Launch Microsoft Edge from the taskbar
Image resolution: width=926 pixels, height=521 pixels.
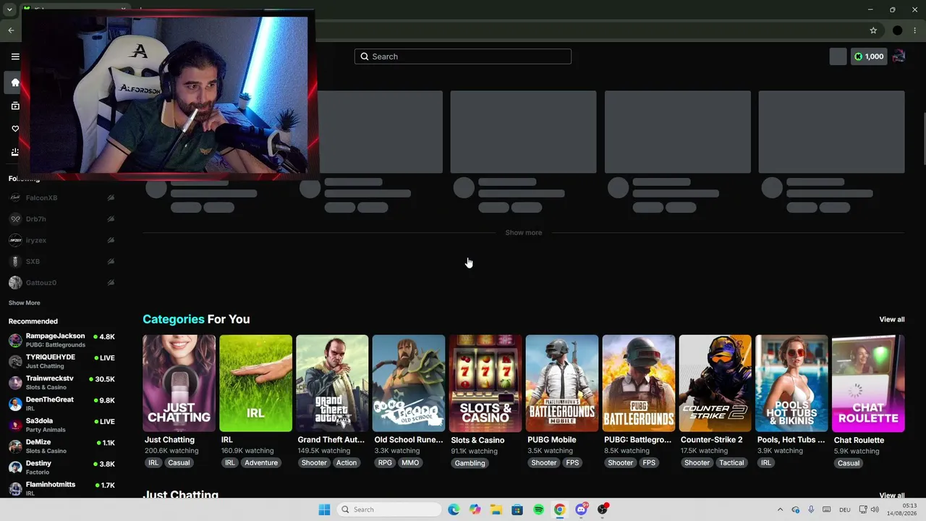(x=454, y=509)
